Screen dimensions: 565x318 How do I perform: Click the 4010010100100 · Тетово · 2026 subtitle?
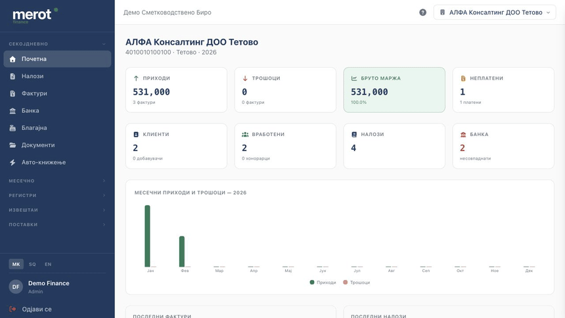[171, 53]
